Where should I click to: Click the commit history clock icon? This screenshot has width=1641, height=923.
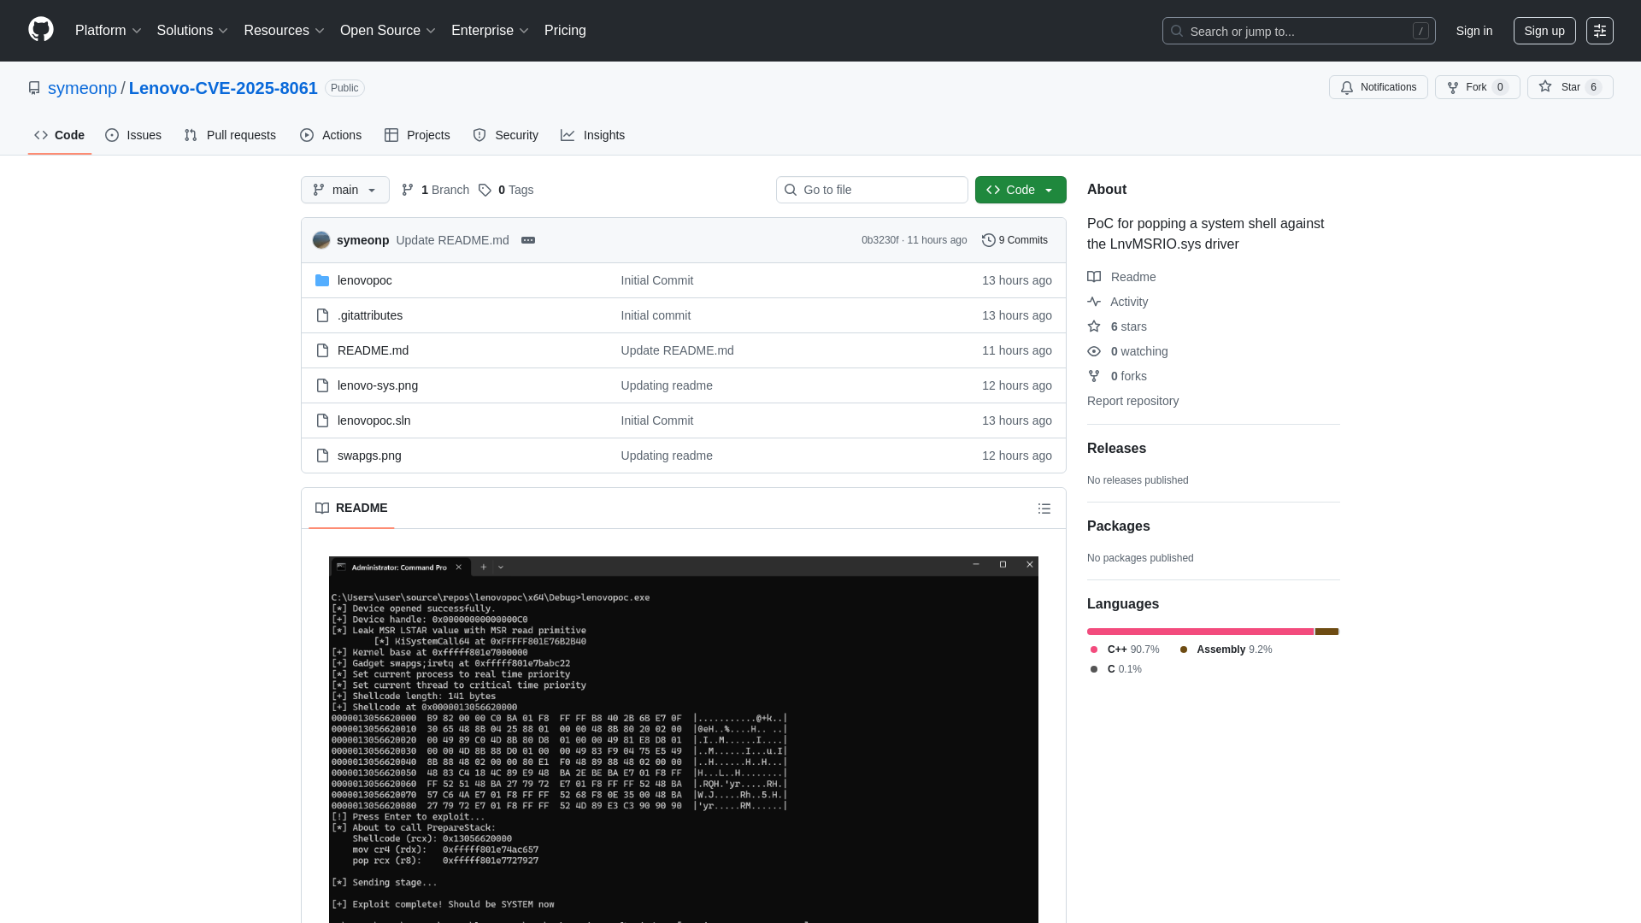(990, 240)
